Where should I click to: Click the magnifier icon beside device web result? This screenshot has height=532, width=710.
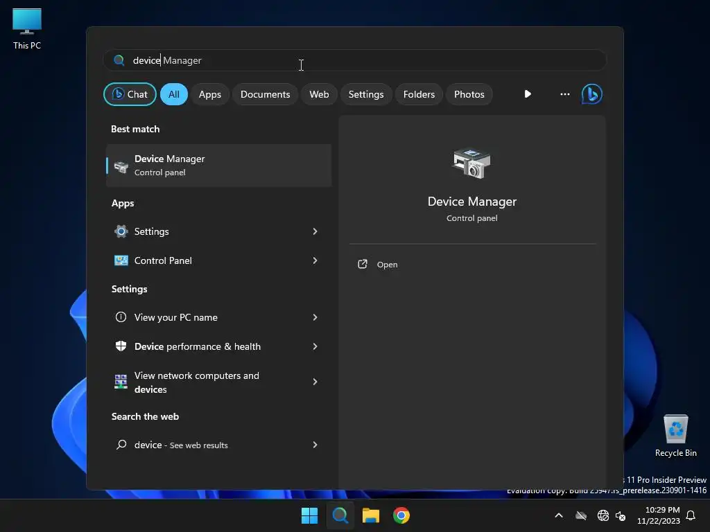click(x=121, y=445)
